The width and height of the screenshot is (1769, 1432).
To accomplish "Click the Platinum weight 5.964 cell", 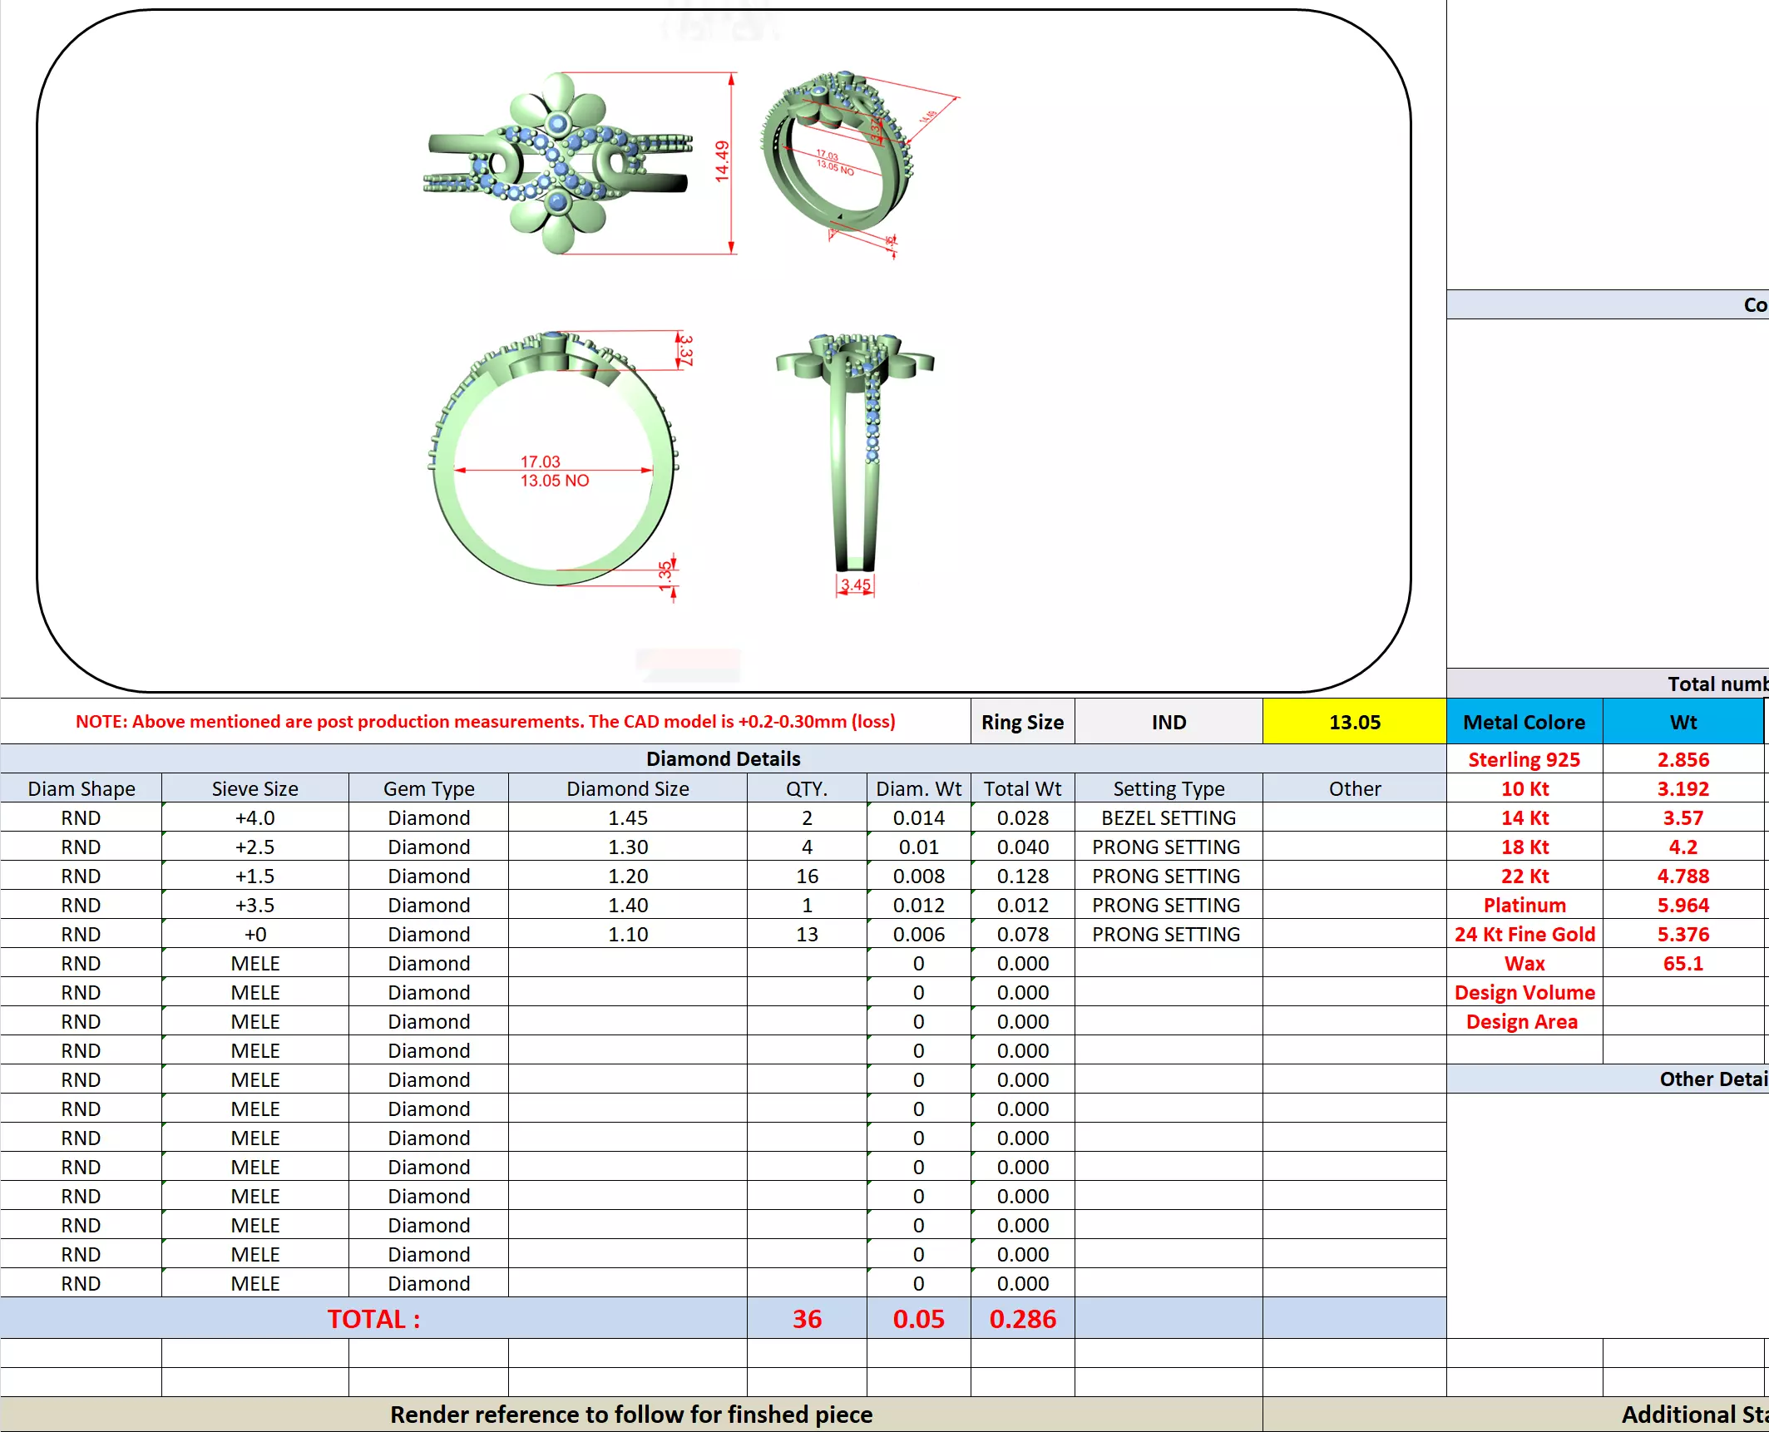I will click(1683, 905).
